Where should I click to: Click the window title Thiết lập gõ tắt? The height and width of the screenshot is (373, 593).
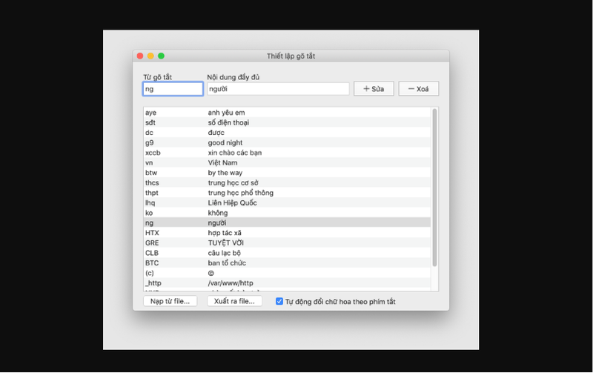click(x=291, y=56)
